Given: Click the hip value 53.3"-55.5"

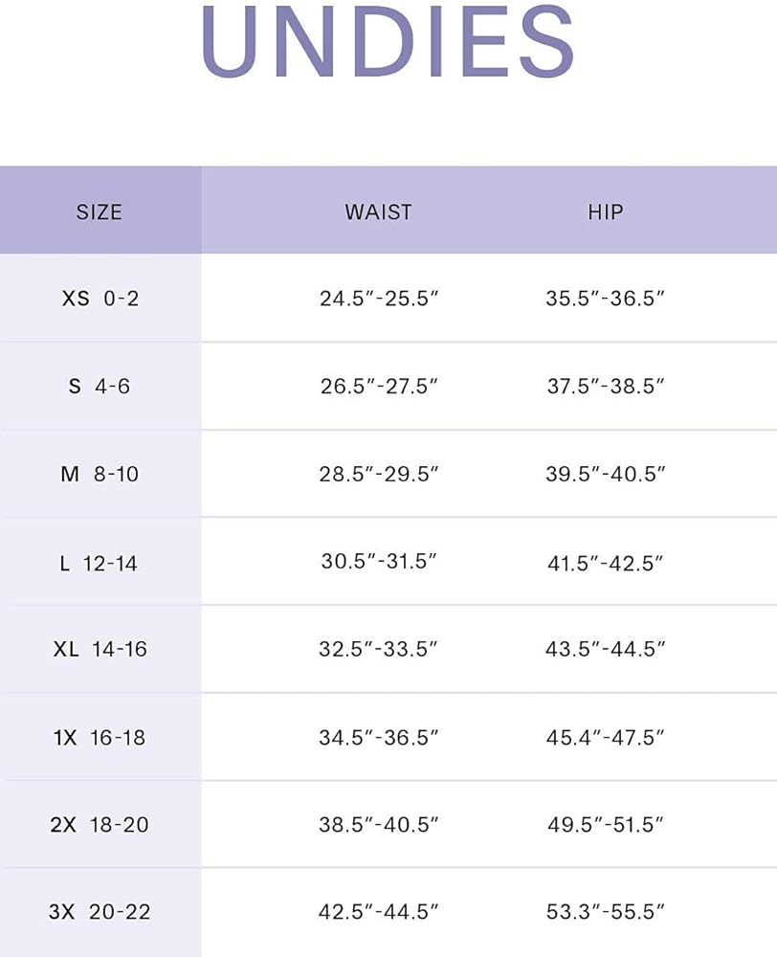Looking at the screenshot, I should pyautogui.click(x=605, y=912).
